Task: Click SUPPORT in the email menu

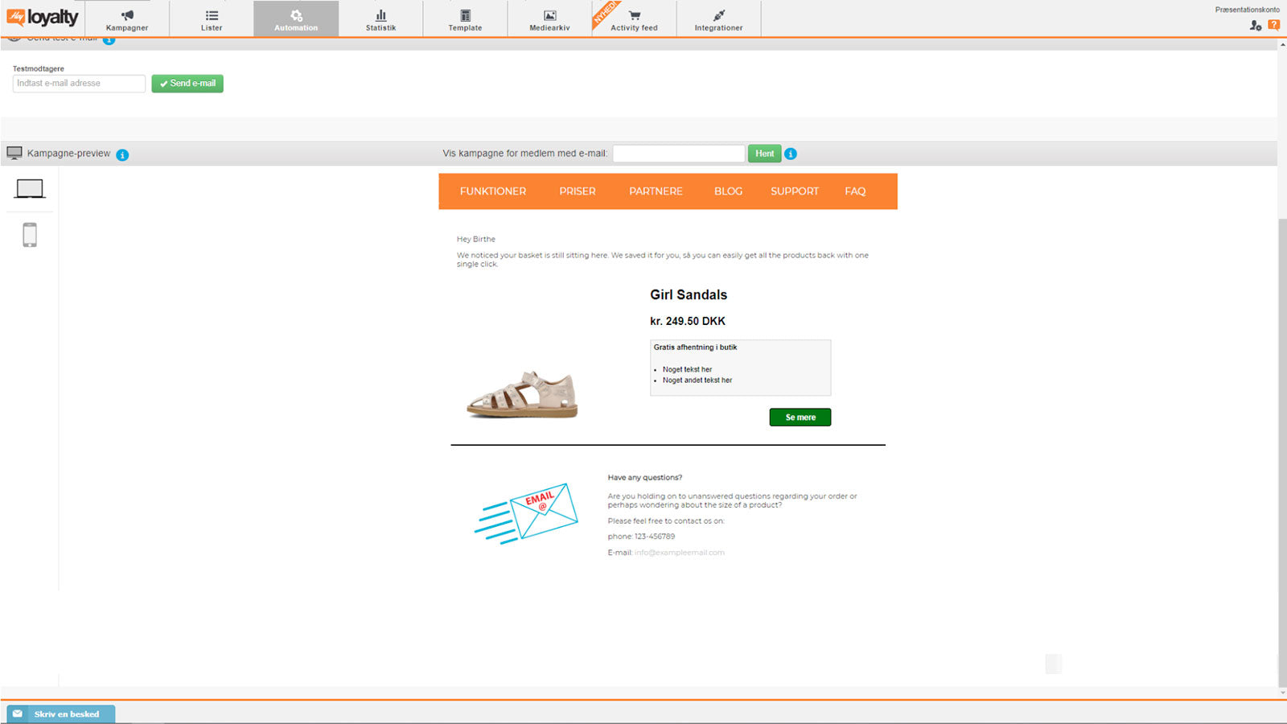Action: [x=795, y=191]
